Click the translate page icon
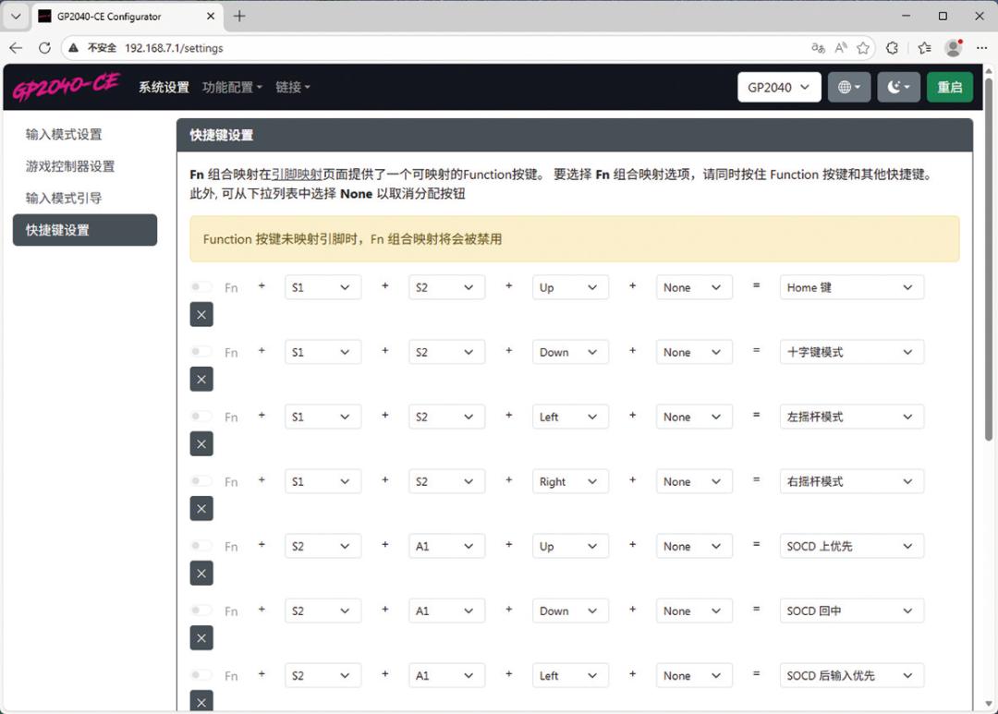 (x=819, y=48)
